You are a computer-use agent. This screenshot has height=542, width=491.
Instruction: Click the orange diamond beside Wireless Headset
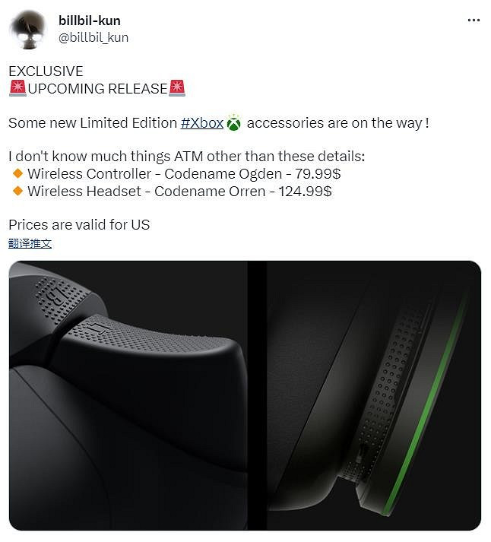(x=17, y=191)
